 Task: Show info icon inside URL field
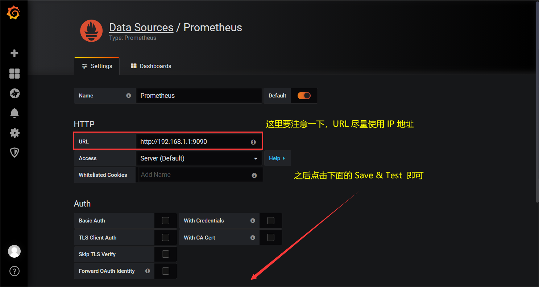click(253, 142)
